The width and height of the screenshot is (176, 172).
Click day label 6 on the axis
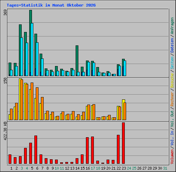point(37,168)
